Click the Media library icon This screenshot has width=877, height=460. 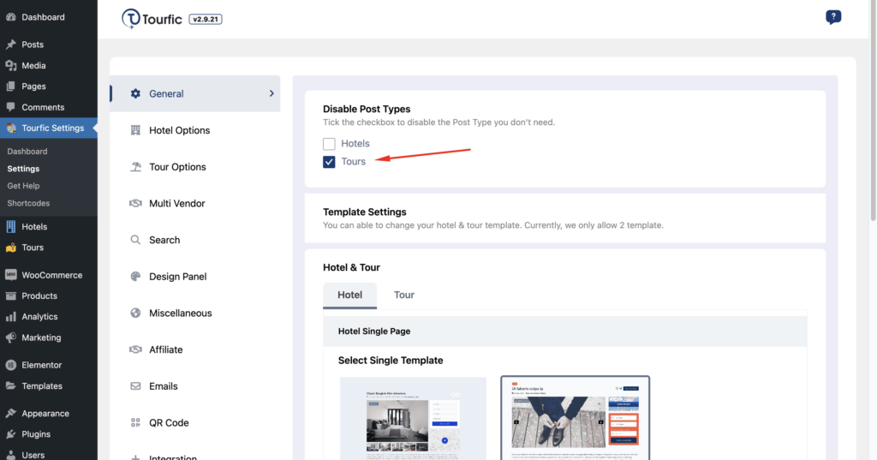tap(11, 65)
